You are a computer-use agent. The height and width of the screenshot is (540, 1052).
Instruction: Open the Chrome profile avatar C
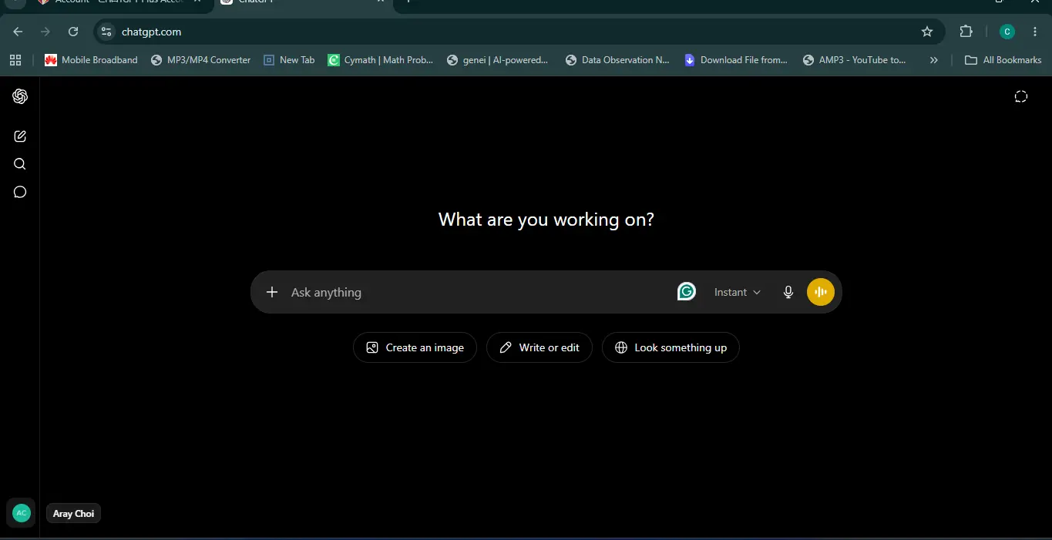[x=1007, y=32]
